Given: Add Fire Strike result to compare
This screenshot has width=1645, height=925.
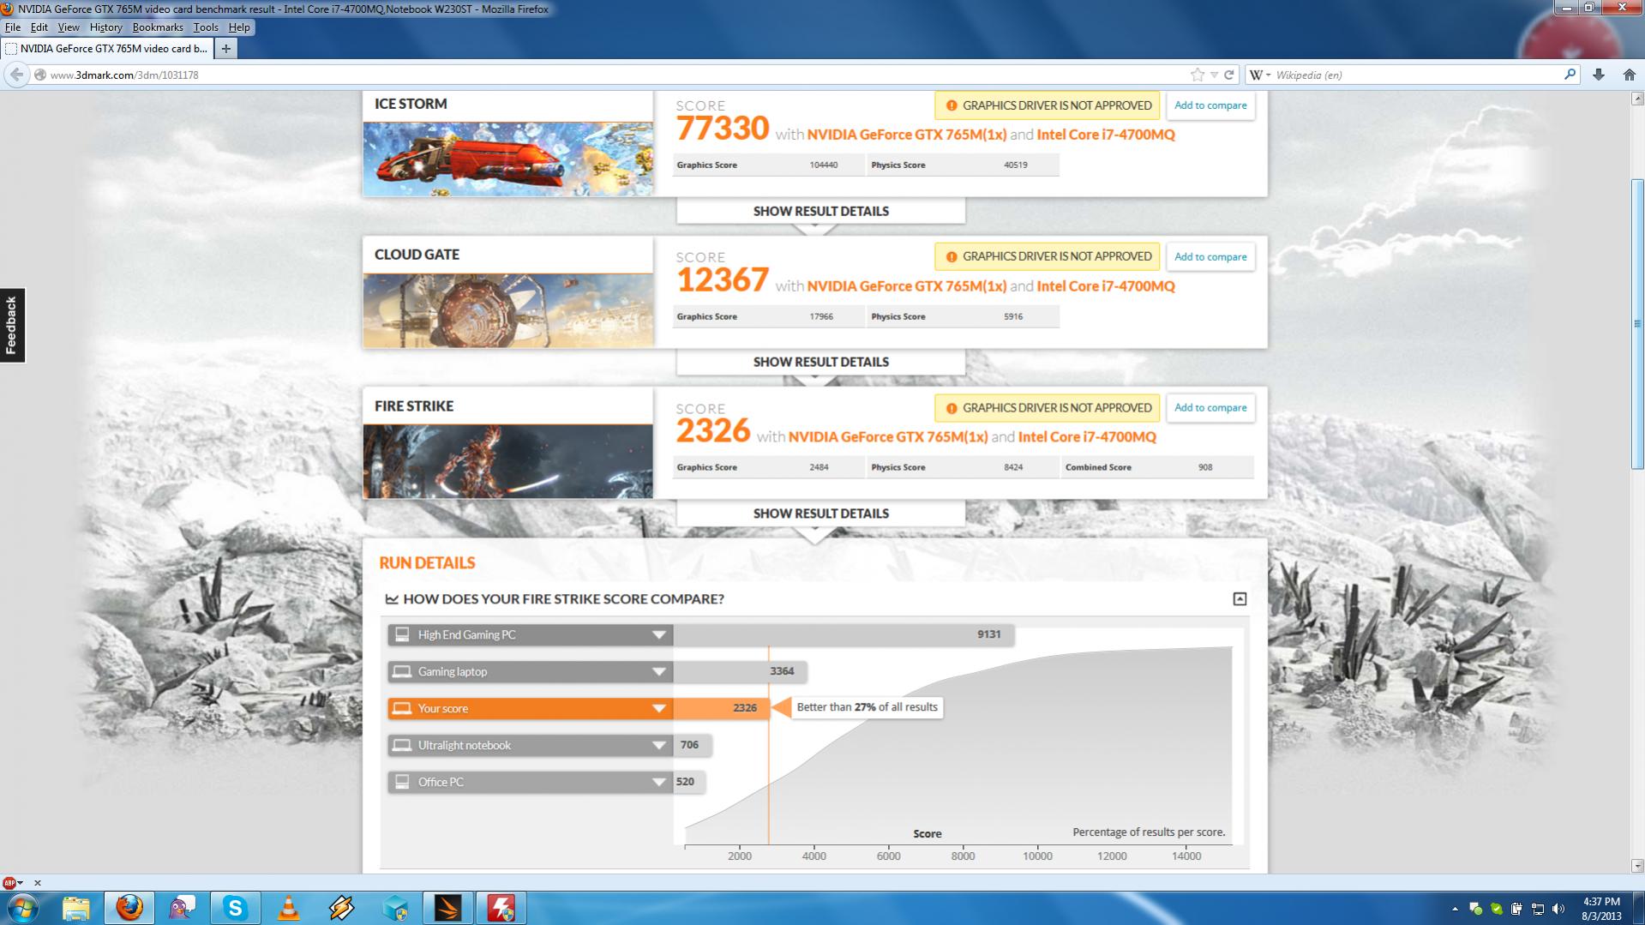Looking at the screenshot, I should [x=1210, y=408].
